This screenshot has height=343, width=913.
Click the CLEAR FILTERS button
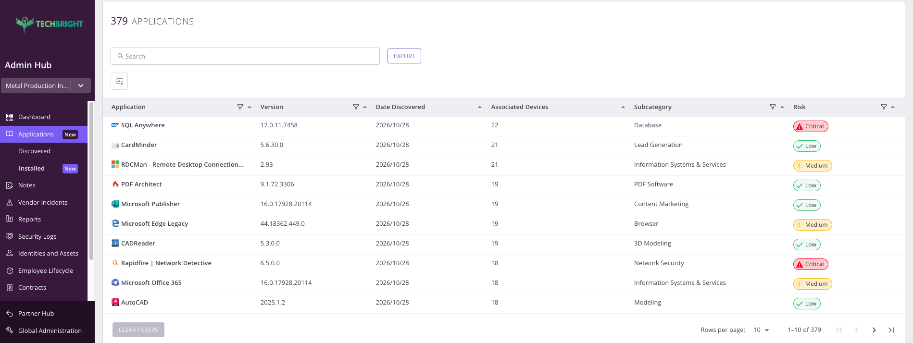point(138,330)
